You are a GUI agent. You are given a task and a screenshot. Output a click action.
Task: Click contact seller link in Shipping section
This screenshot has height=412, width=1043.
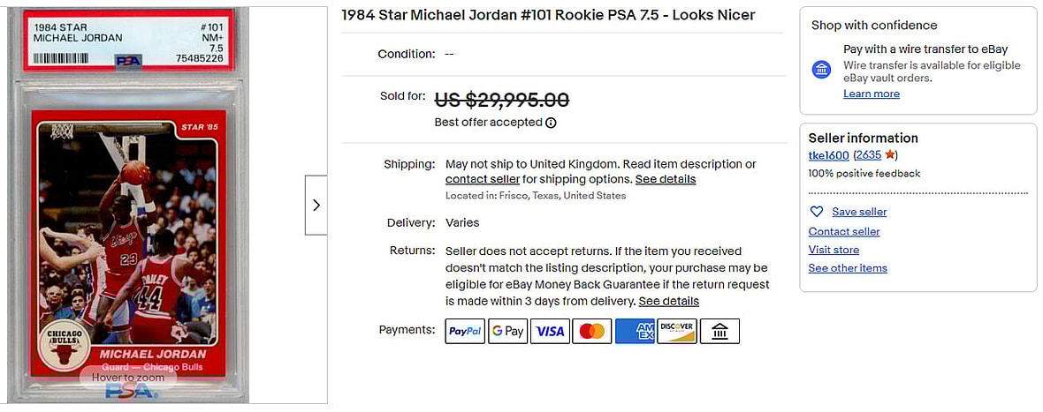[x=482, y=179]
